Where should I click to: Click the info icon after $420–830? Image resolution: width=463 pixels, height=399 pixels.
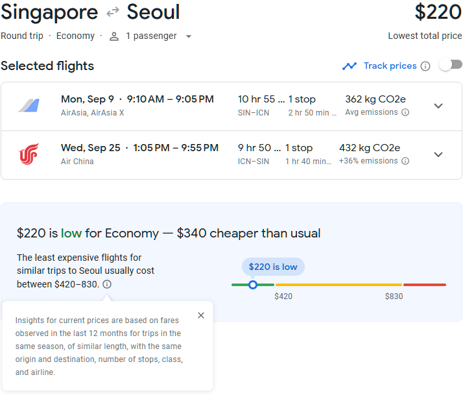tap(107, 284)
